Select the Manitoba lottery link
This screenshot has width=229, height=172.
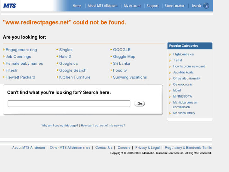pos(184,113)
